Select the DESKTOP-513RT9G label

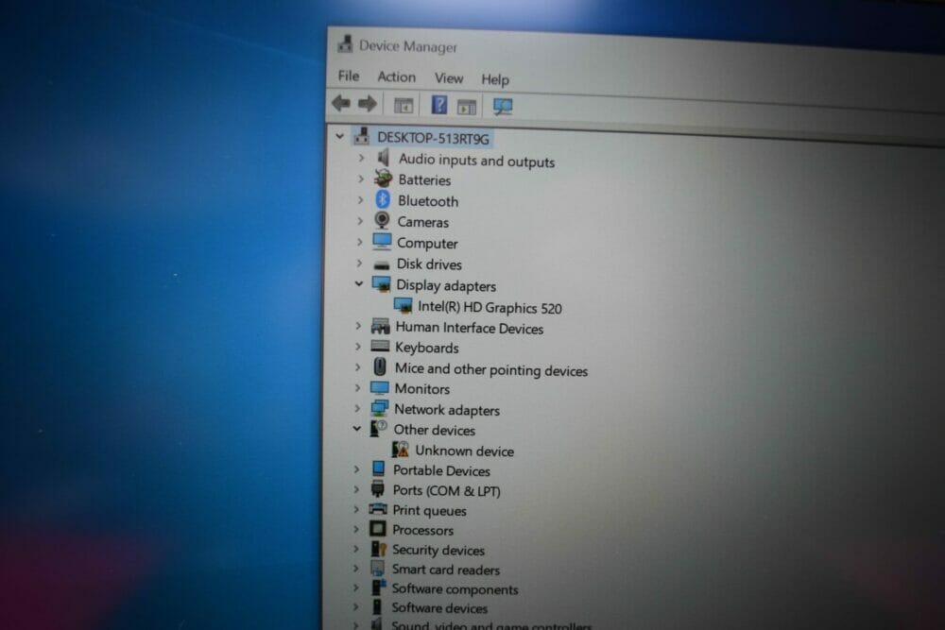pos(433,139)
